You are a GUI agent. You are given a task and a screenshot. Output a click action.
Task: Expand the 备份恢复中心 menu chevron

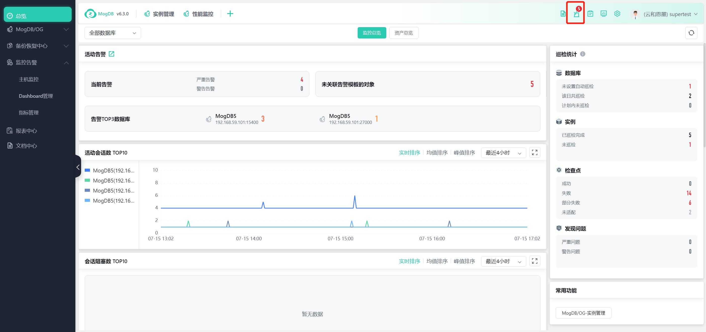tap(66, 46)
